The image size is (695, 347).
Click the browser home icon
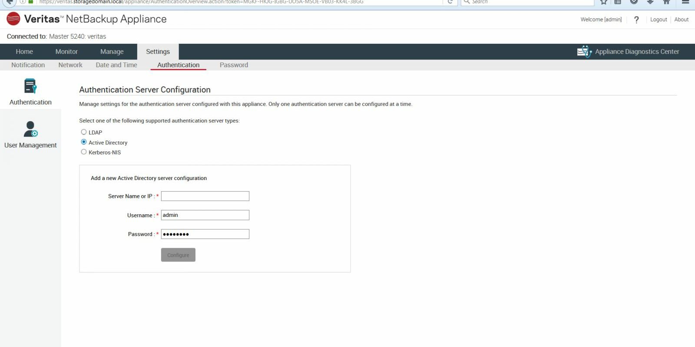pyautogui.click(x=667, y=2)
